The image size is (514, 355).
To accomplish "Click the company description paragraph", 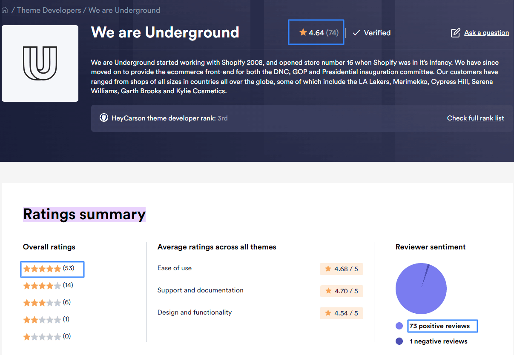I will (x=295, y=77).
